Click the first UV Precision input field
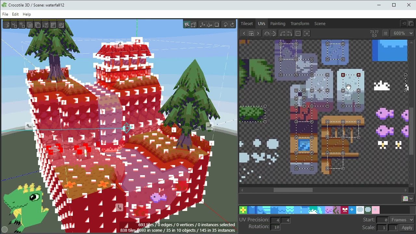 click(x=275, y=220)
